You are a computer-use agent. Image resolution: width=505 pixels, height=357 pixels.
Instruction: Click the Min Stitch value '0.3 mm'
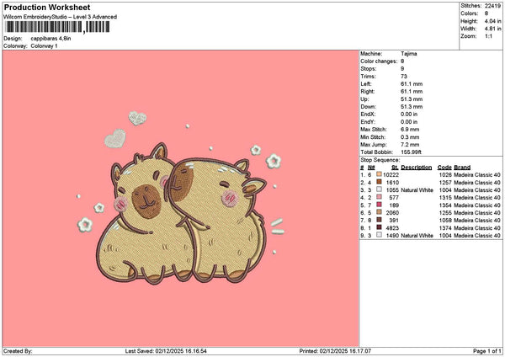(410, 137)
